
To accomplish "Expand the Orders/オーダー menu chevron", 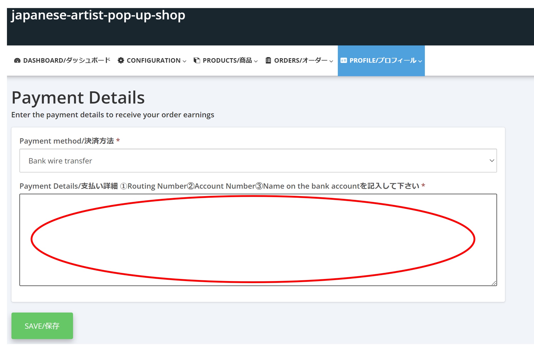I will (x=331, y=61).
